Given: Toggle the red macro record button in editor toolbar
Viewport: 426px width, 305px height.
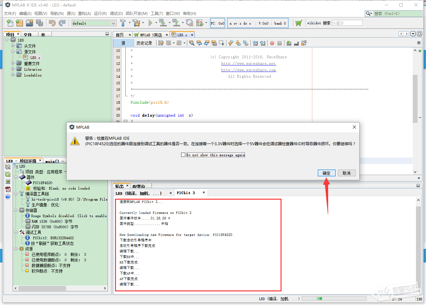Looking at the screenshot, I should [x=272, y=43].
